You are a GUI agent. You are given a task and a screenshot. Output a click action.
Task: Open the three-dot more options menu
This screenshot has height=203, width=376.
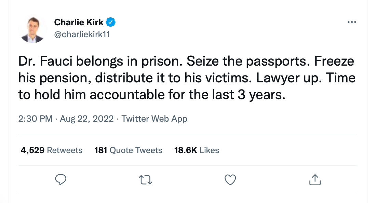tap(351, 22)
